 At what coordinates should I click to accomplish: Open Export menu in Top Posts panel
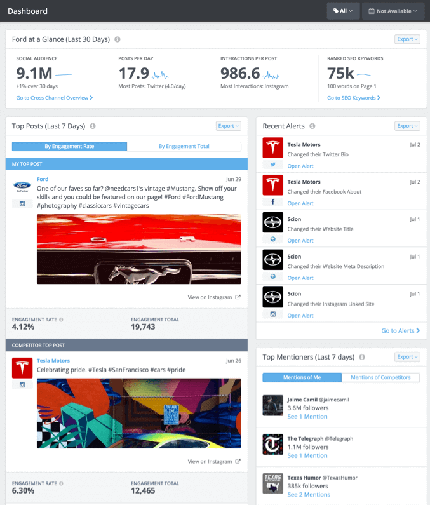click(x=229, y=126)
